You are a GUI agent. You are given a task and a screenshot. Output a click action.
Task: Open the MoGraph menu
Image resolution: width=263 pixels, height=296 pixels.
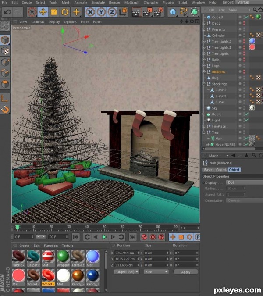(x=132, y=3)
